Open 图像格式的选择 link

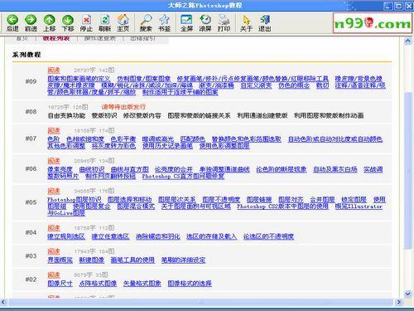190,283
